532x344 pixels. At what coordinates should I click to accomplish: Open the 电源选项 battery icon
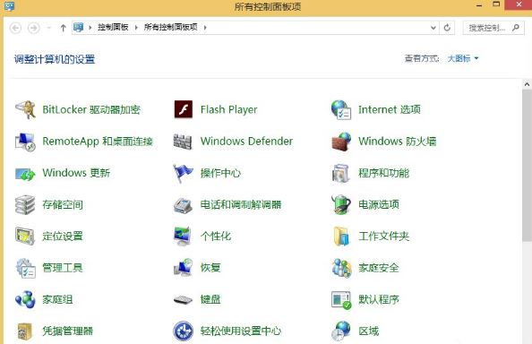click(341, 204)
